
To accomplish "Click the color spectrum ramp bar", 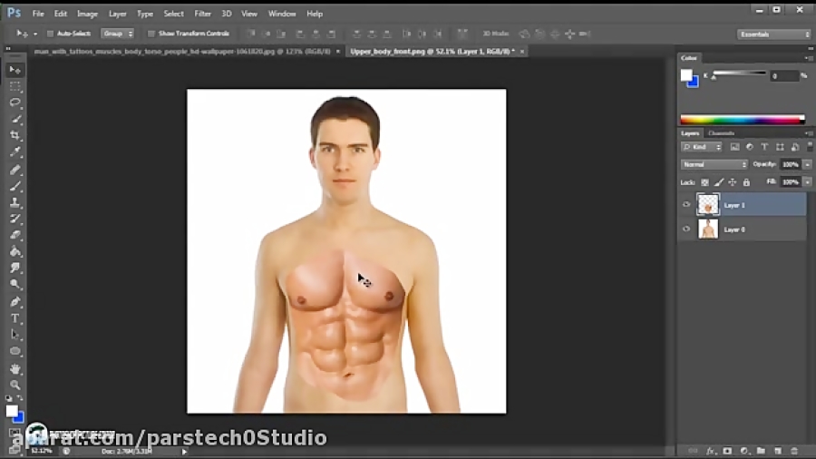I will pyautogui.click(x=742, y=119).
